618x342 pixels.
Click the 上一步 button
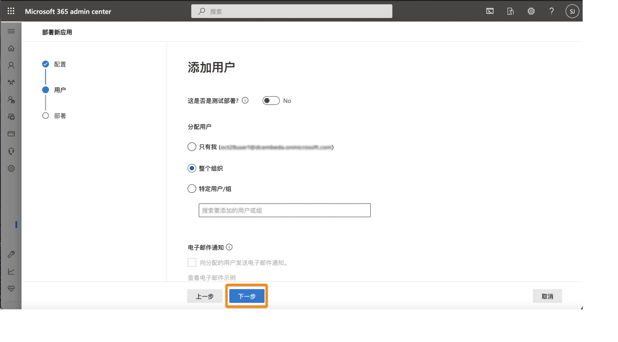pyautogui.click(x=205, y=296)
